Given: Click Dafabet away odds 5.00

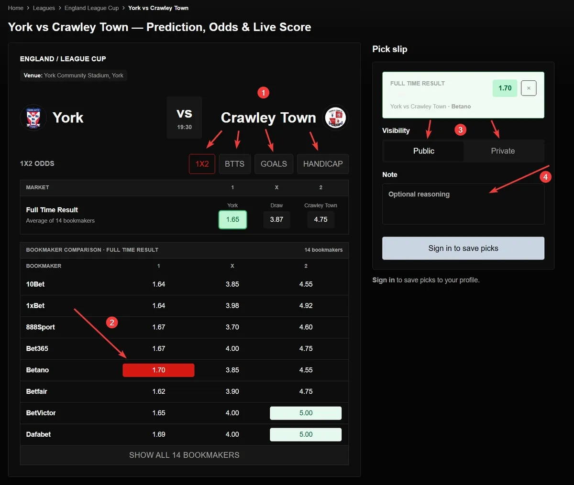Looking at the screenshot, I should click(306, 435).
